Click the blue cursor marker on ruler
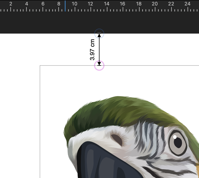The width and height of the screenshot is (199, 178). coord(65,6)
